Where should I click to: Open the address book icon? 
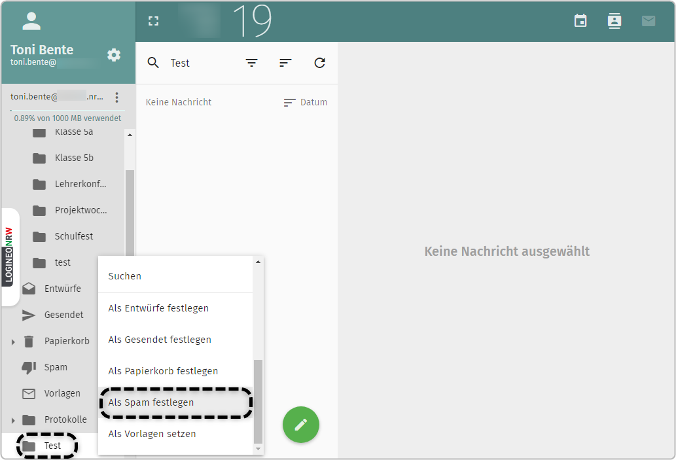(x=614, y=20)
